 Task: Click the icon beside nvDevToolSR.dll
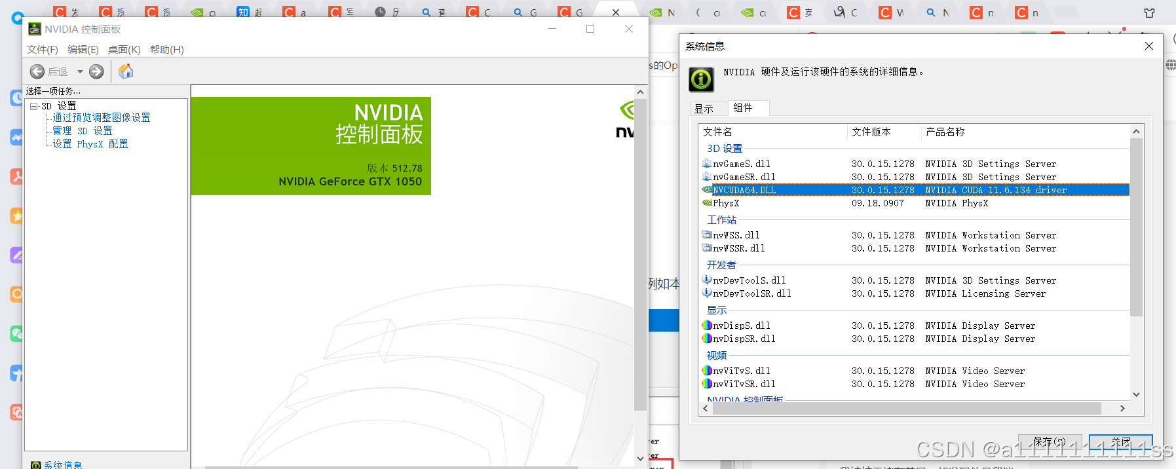pyautogui.click(x=707, y=293)
